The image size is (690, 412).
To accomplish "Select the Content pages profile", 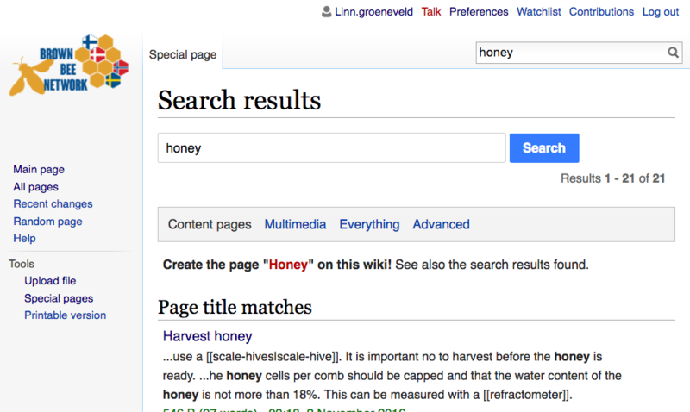I will tap(210, 224).
